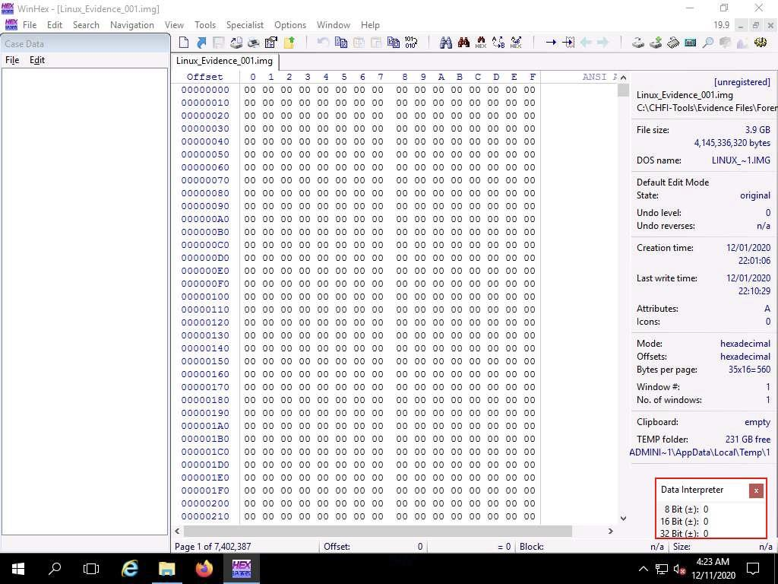Click the New file toolbar icon
778x584 pixels.
click(x=184, y=43)
